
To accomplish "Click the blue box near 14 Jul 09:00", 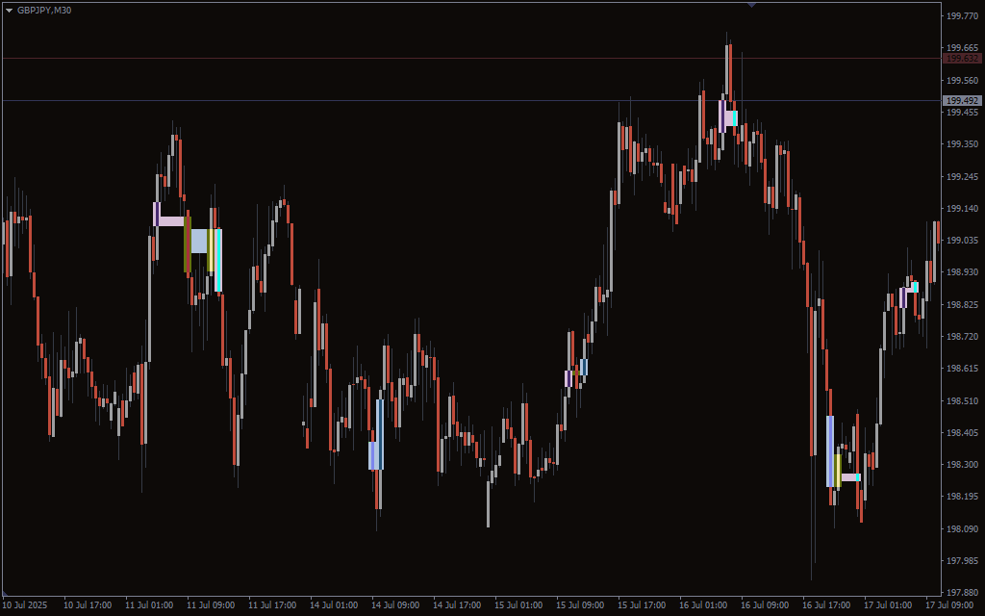I will pos(376,454).
